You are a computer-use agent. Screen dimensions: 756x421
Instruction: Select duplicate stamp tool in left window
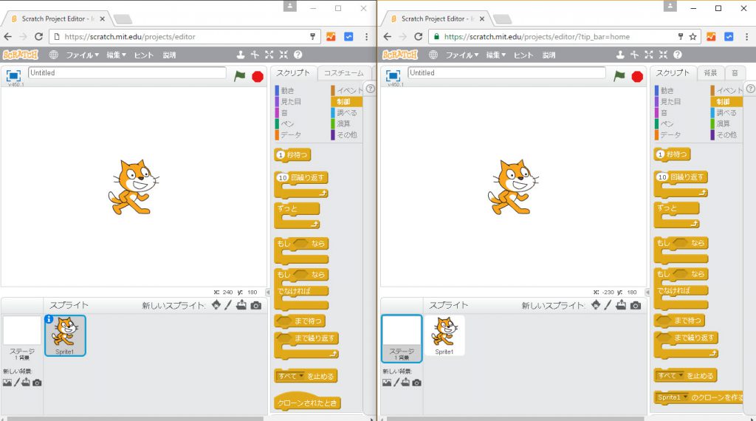tap(241, 55)
